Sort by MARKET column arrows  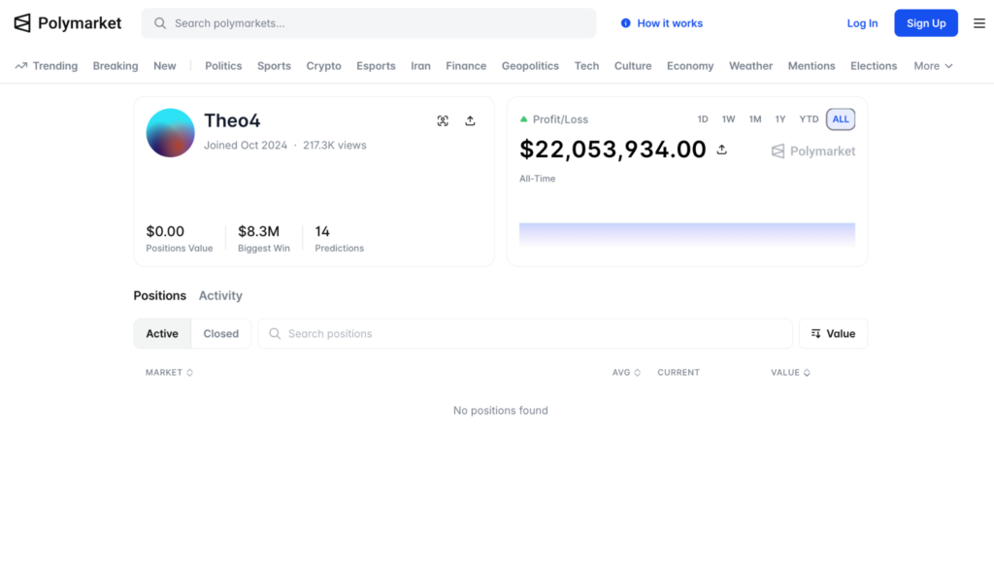click(x=189, y=373)
